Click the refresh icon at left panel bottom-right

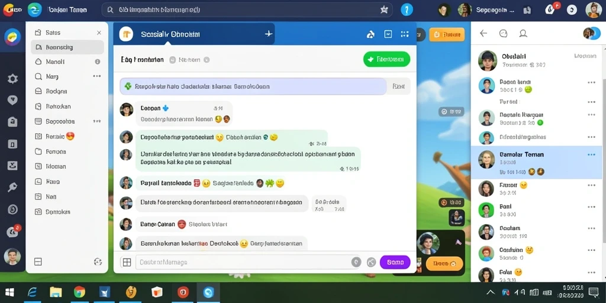[98, 262]
